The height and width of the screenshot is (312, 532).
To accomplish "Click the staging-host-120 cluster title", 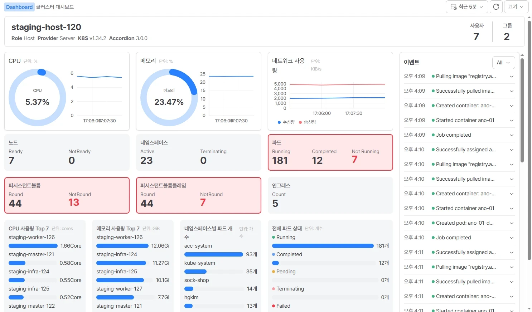I will (46, 27).
